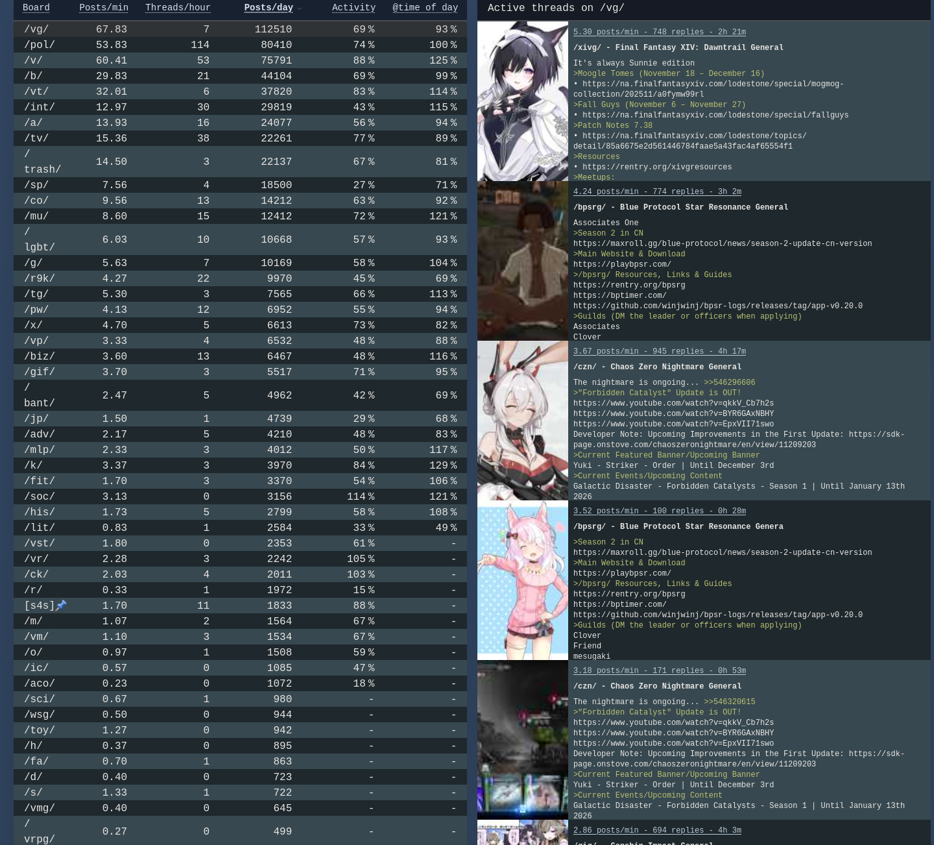934x845 pixels.
Task: Open the 2.86 posts/min - 694 replies link
Action: [657, 830]
